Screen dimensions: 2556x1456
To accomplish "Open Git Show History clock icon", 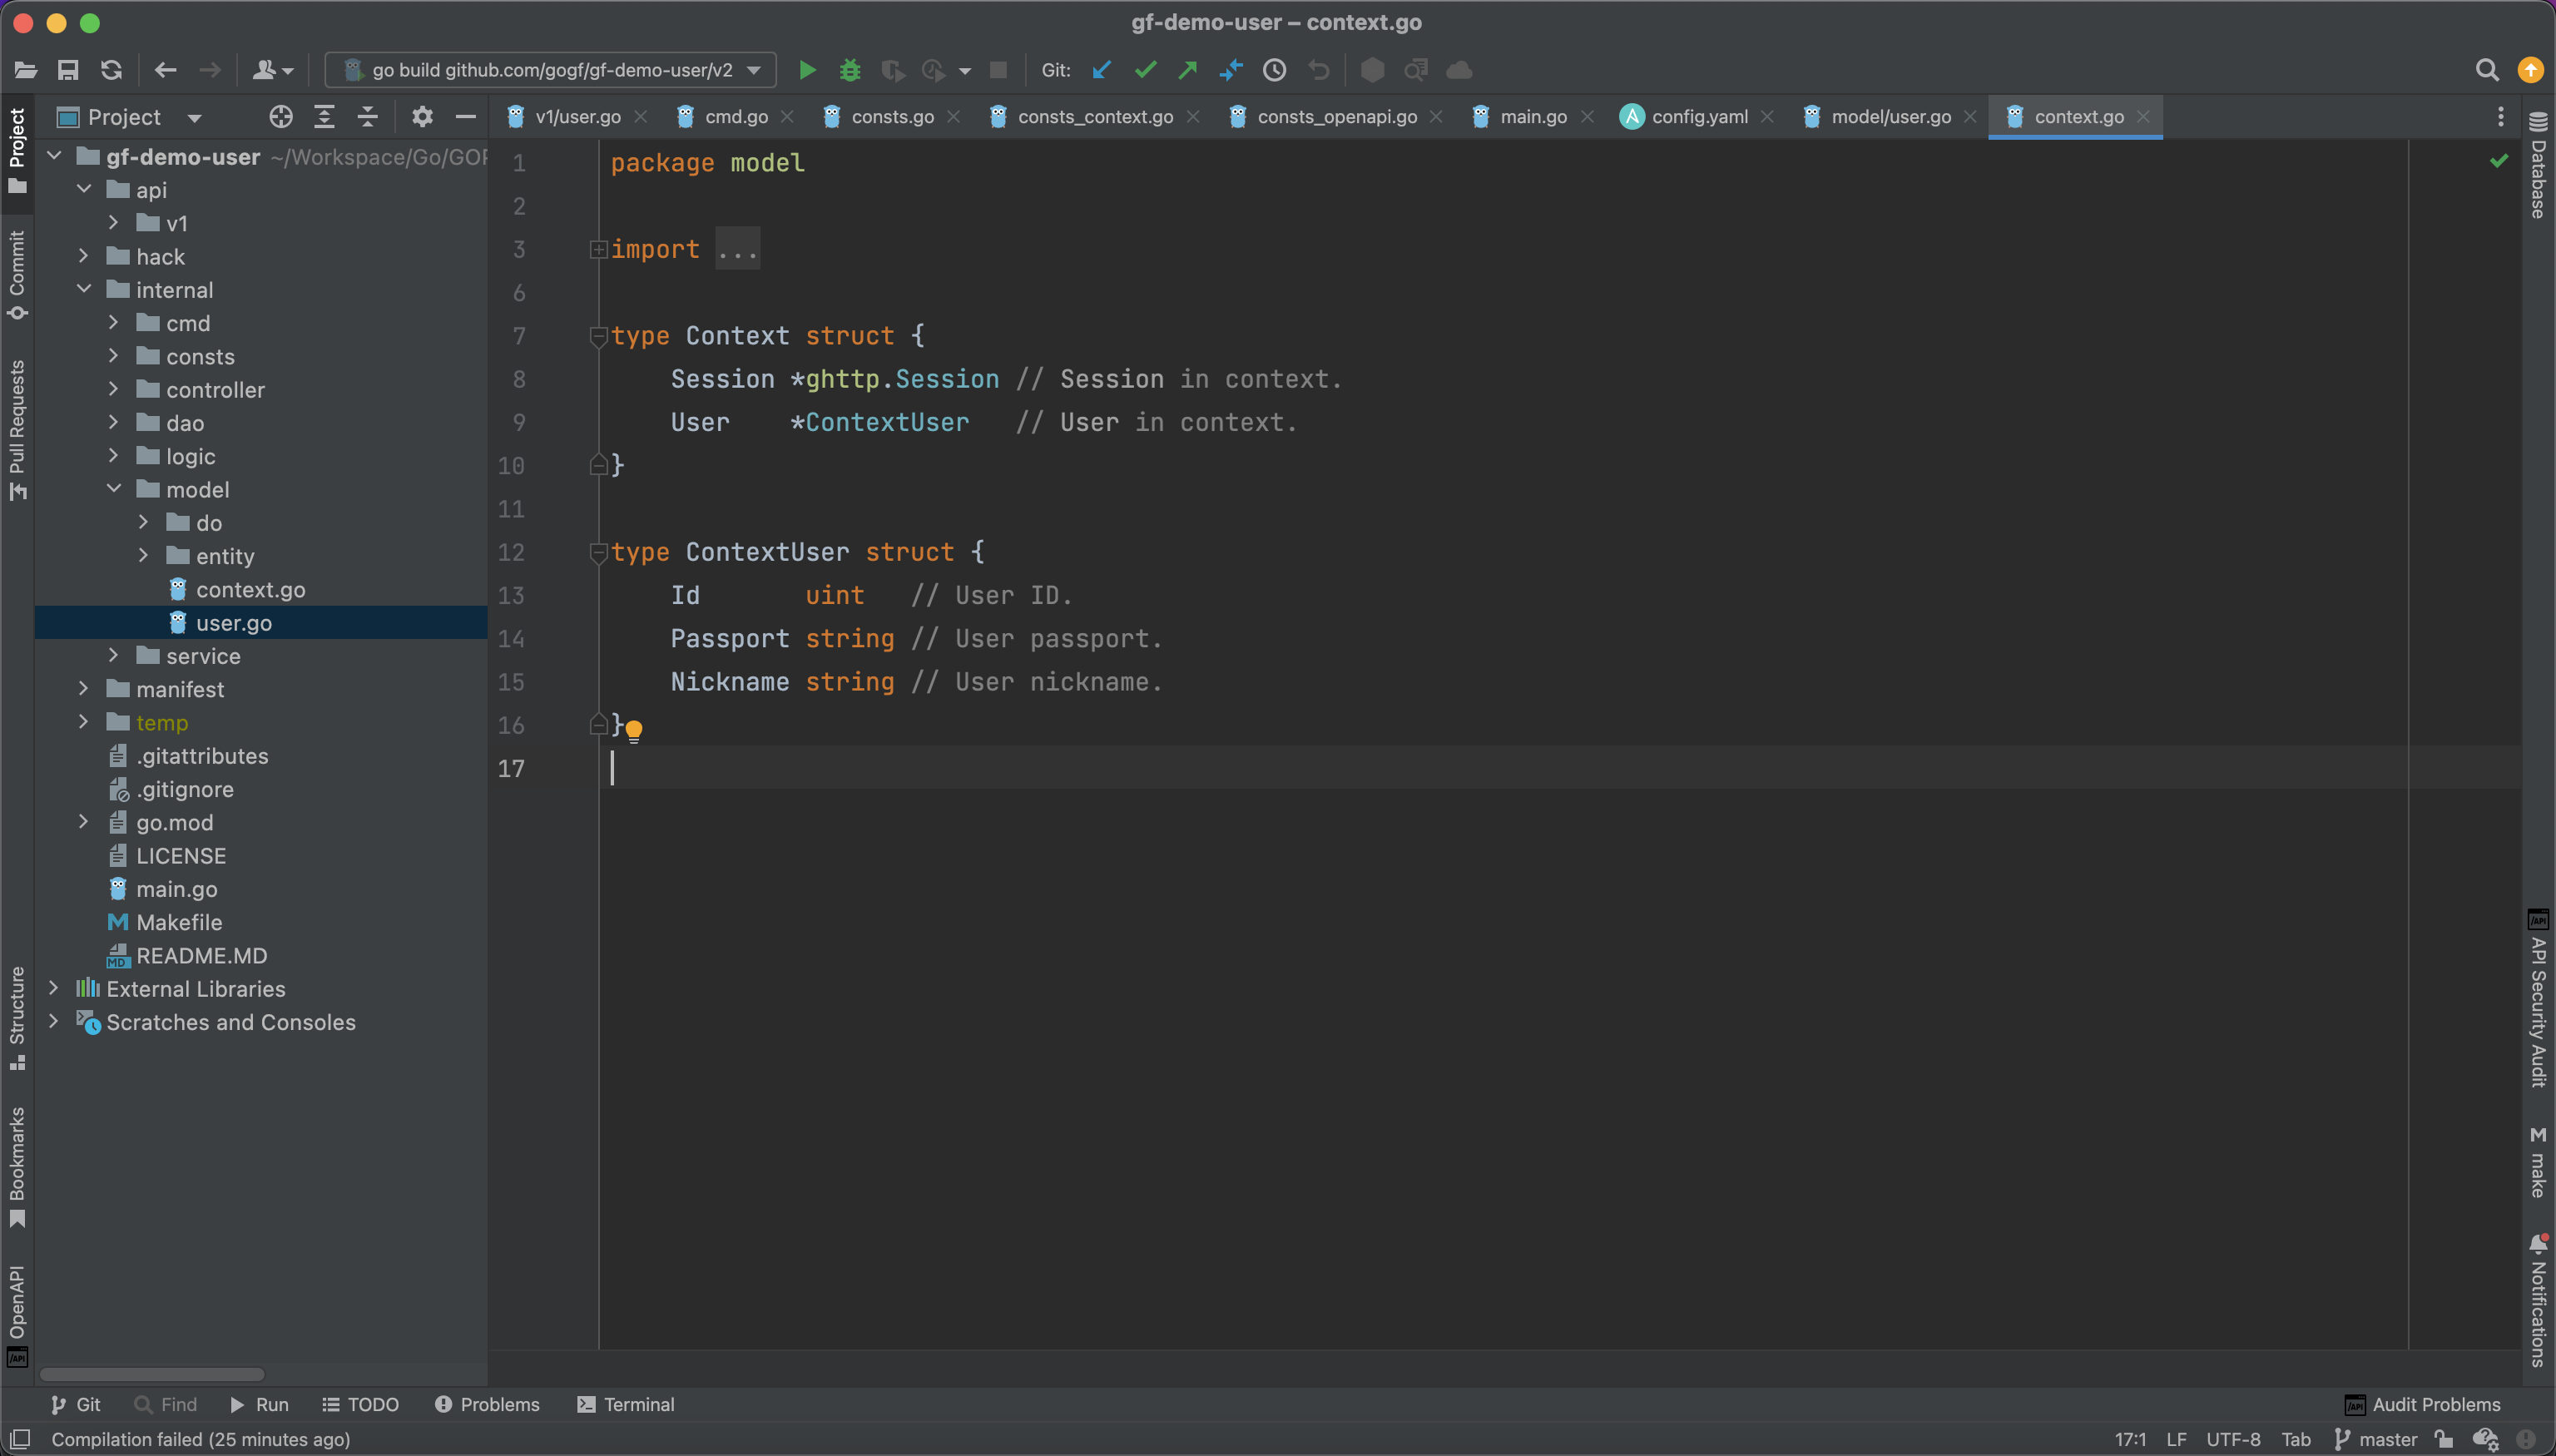I will (1274, 70).
